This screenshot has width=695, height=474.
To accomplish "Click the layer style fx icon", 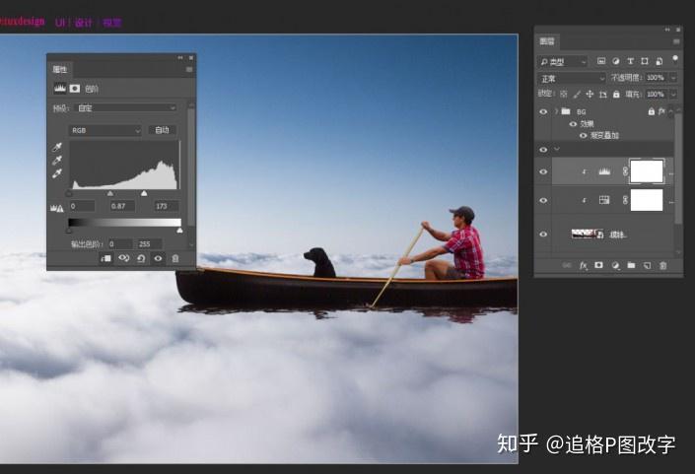I will click(584, 265).
